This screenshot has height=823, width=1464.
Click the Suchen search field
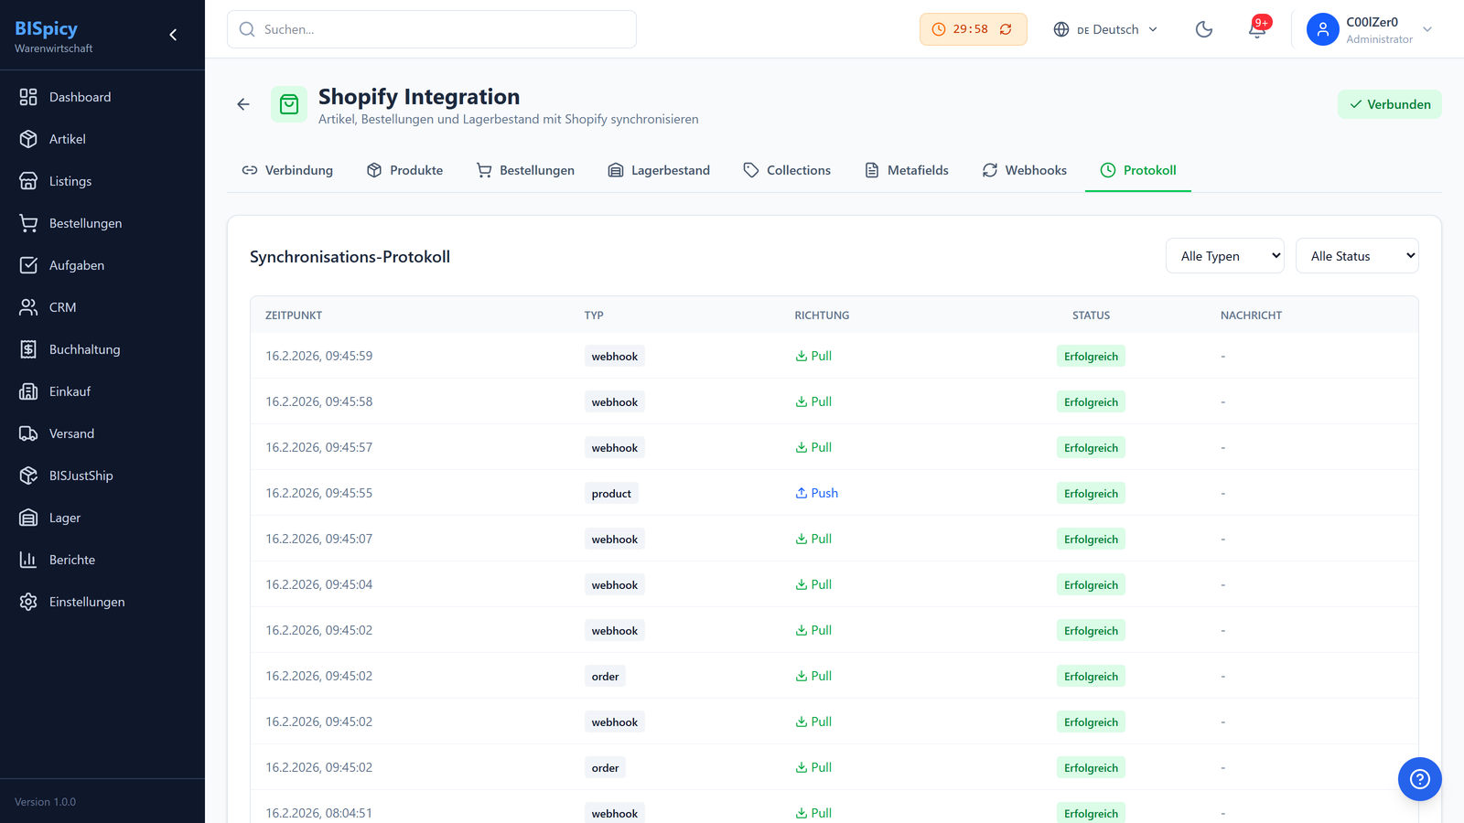432,29
